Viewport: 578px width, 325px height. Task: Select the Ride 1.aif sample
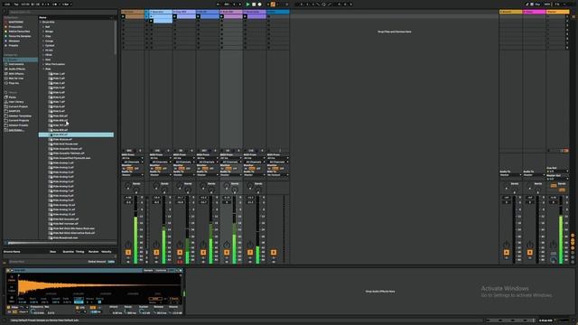(x=59, y=74)
